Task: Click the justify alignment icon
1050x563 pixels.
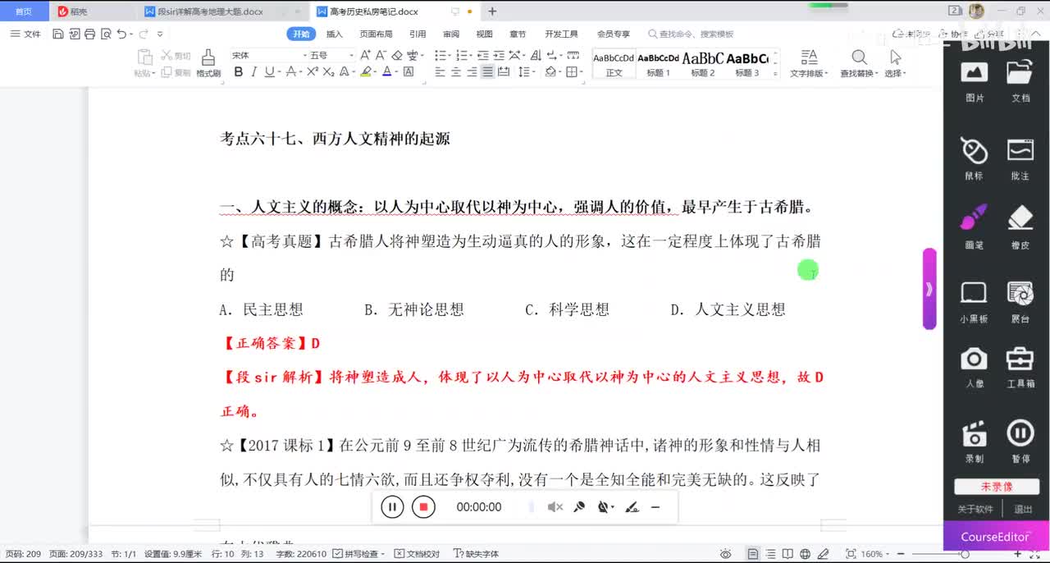Action: coord(487,72)
